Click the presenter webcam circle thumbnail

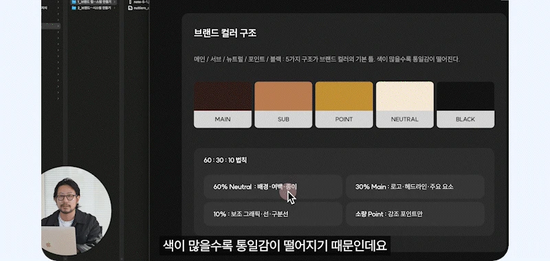pyautogui.click(x=76, y=210)
